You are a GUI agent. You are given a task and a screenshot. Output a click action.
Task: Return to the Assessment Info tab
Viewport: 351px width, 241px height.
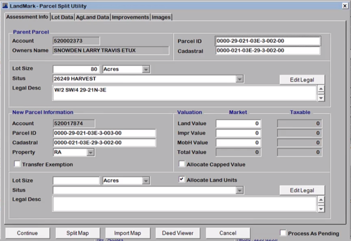tap(27, 17)
